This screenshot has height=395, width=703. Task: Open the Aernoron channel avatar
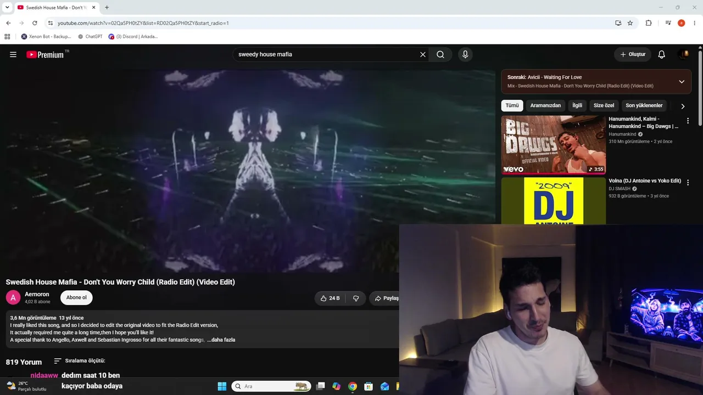tap(13, 297)
